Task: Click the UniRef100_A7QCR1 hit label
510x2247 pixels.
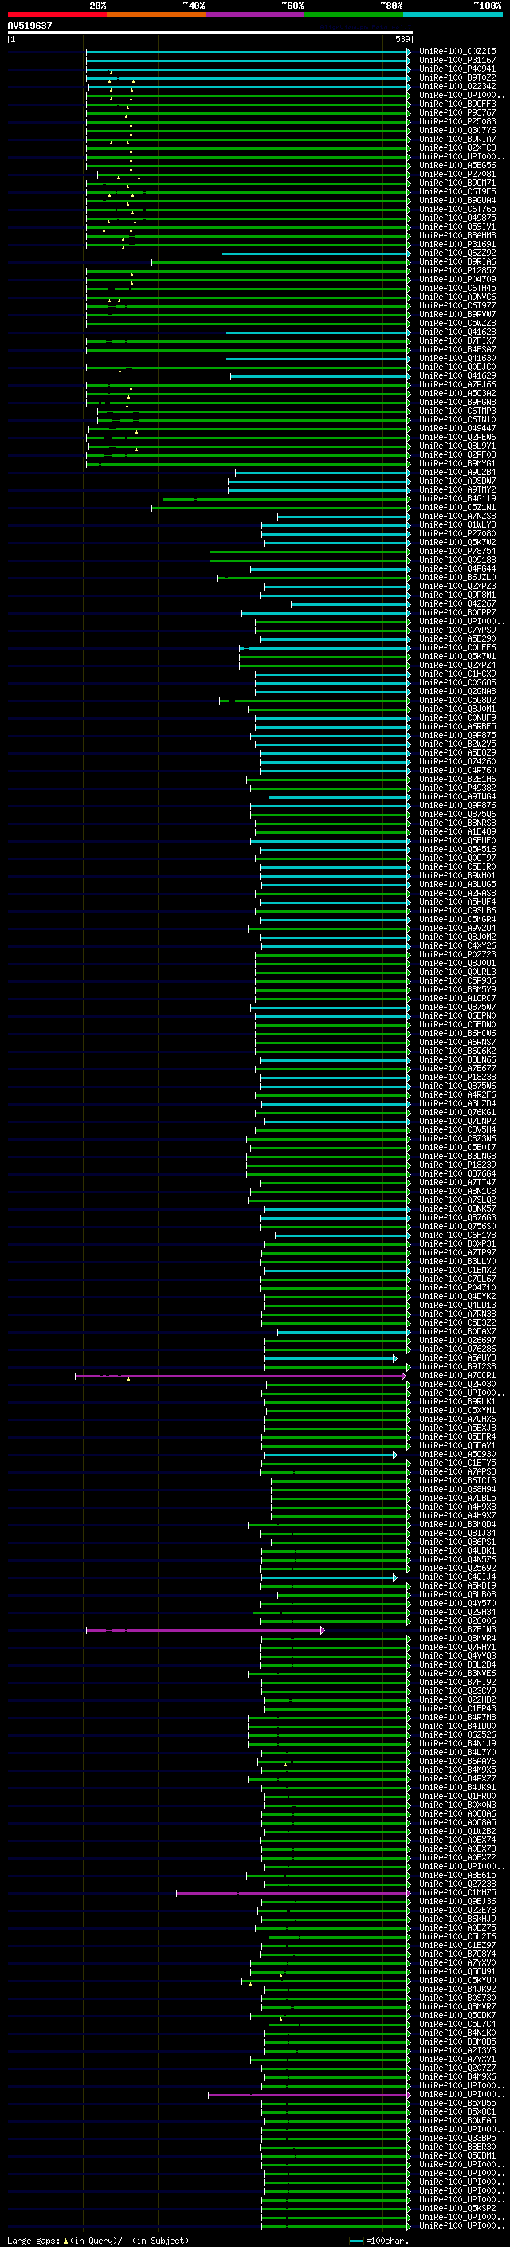Action: click(x=457, y=1376)
